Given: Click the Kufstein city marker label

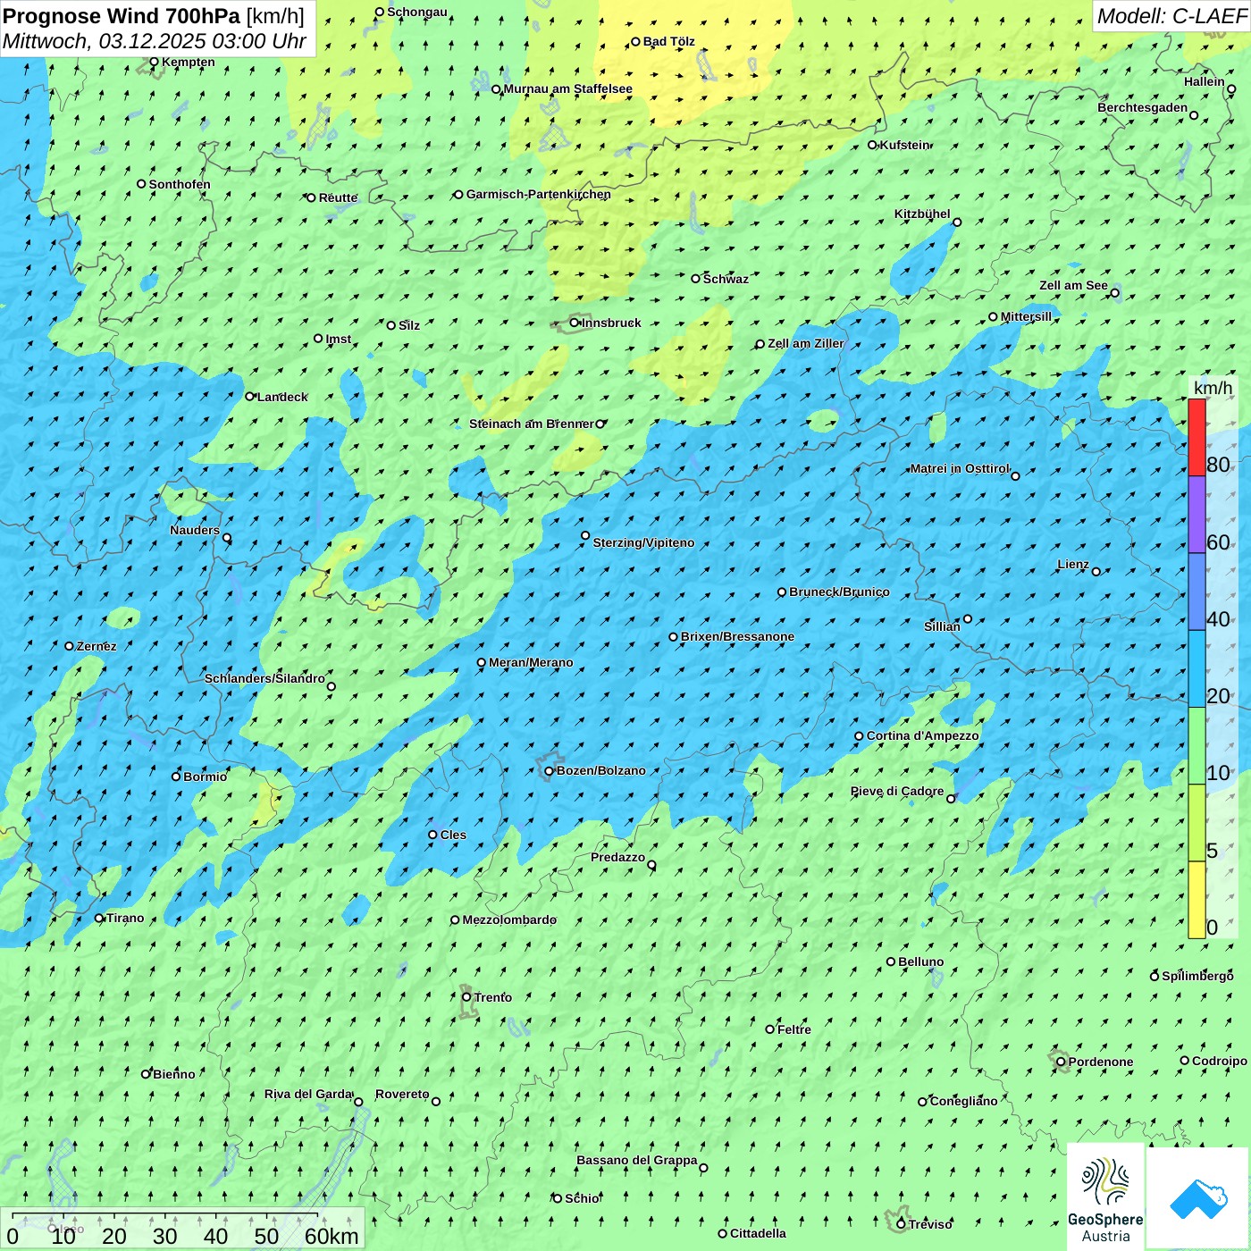Looking at the screenshot, I should point(904,145).
